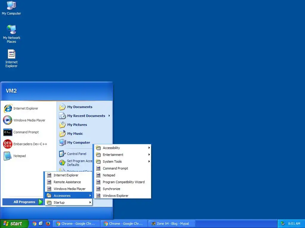This screenshot has width=305, height=228.
Task: Click the Accessories submenu arrow
Action: point(90,196)
